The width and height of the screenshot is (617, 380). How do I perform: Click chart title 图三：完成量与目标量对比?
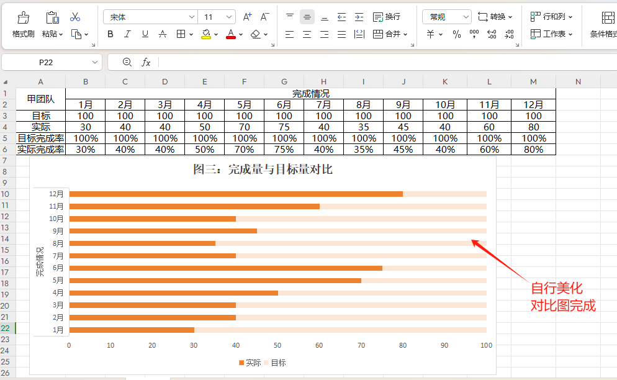click(263, 170)
